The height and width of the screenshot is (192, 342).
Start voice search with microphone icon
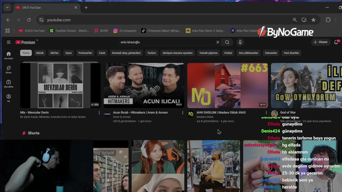click(240, 42)
